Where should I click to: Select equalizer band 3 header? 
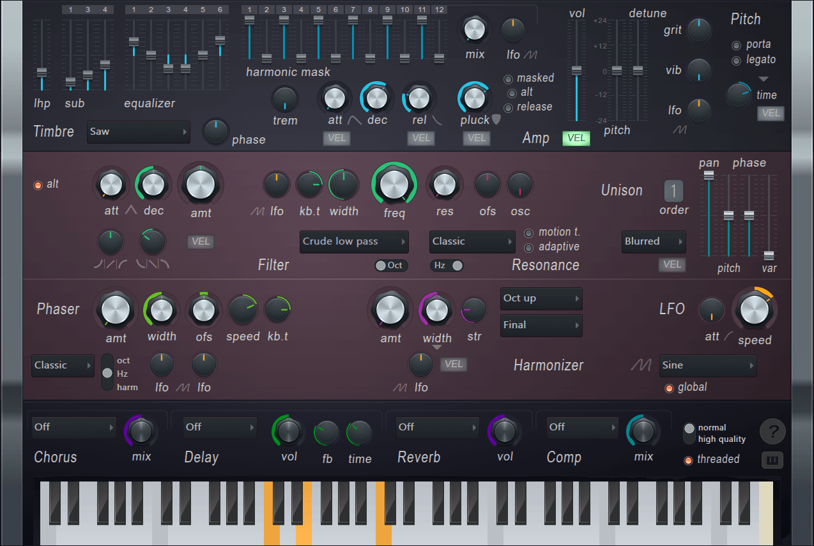pyautogui.click(x=168, y=10)
